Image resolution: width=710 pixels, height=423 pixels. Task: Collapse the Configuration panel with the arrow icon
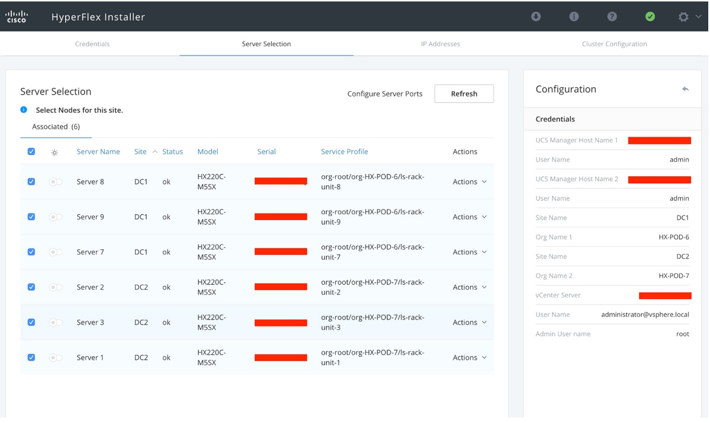click(x=686, y=89)
